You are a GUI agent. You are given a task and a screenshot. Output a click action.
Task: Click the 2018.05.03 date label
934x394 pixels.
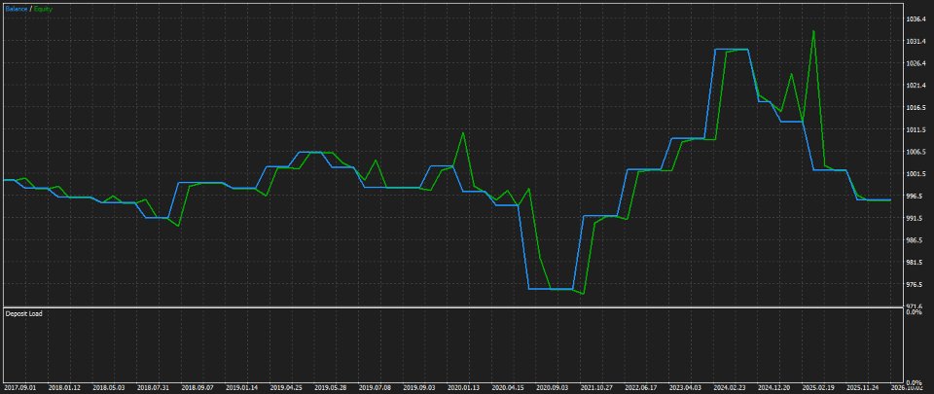[x=108, y=387]
